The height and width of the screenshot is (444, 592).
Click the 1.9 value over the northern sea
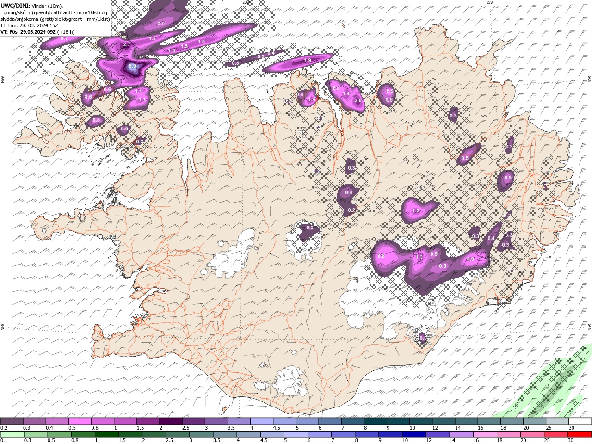[308, 61]
